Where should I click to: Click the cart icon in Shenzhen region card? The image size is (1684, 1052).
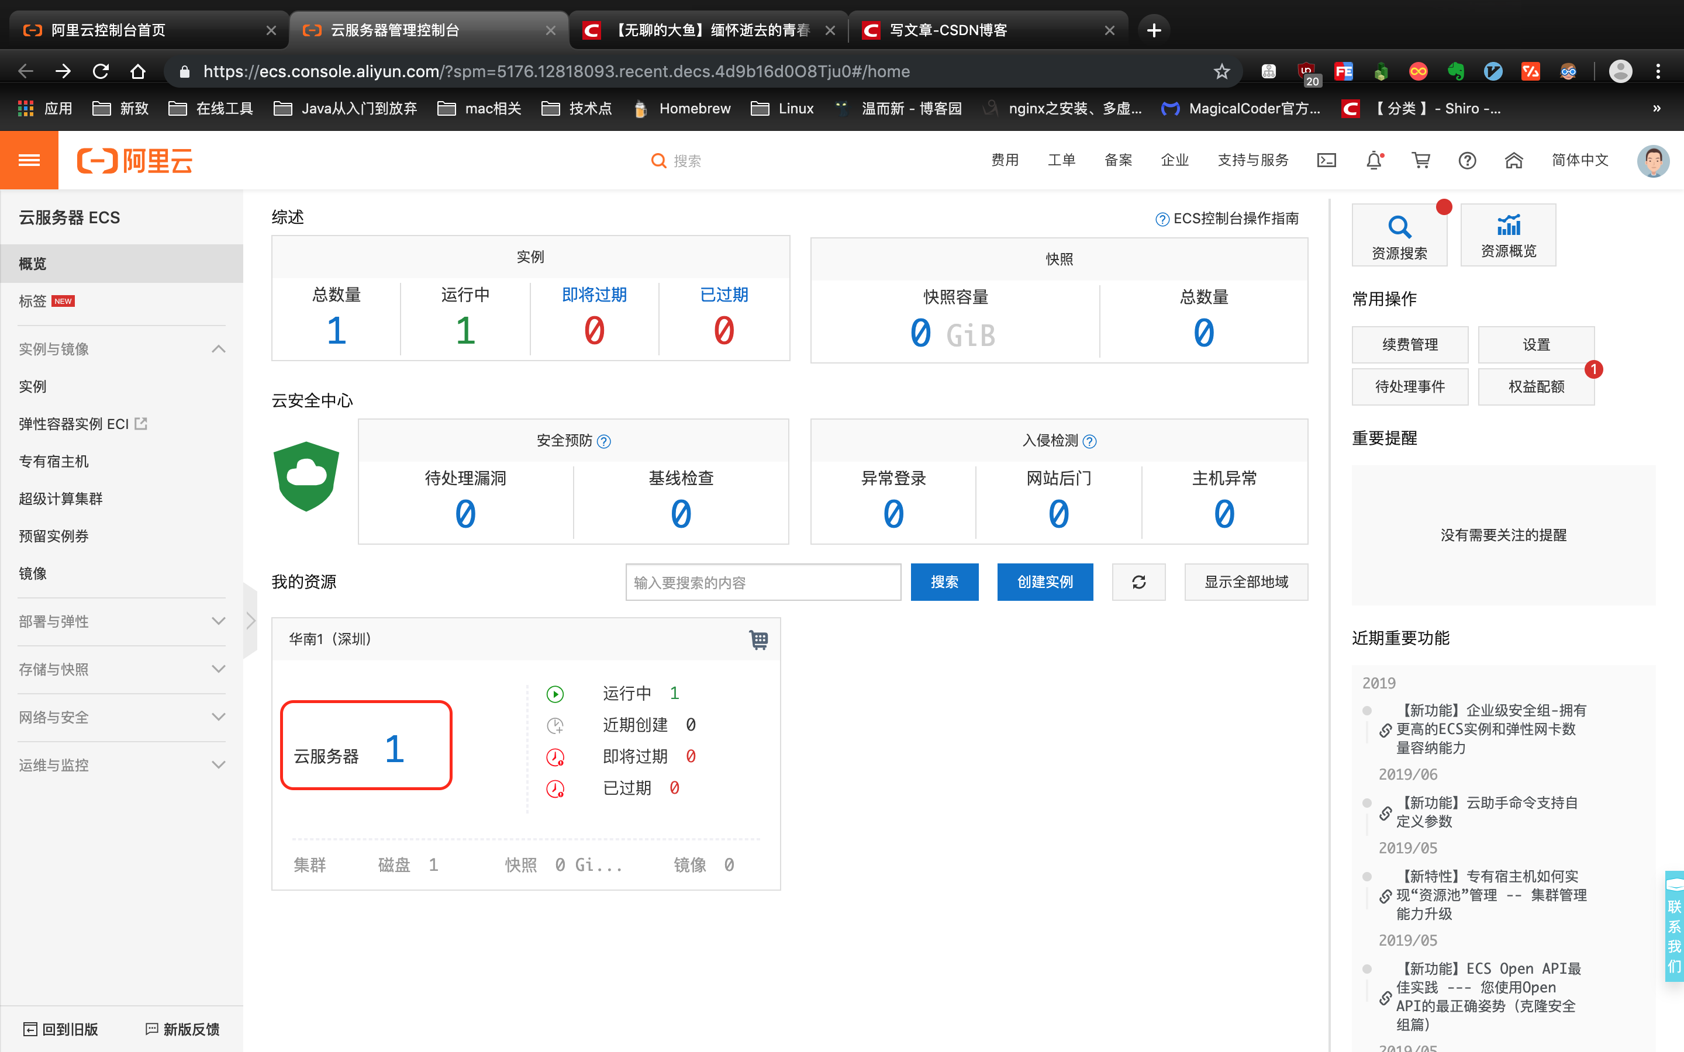[x=758, y=639]
